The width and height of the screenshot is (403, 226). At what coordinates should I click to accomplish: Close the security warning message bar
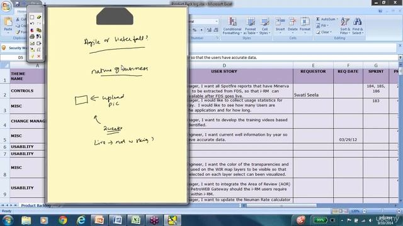[400, 45]
